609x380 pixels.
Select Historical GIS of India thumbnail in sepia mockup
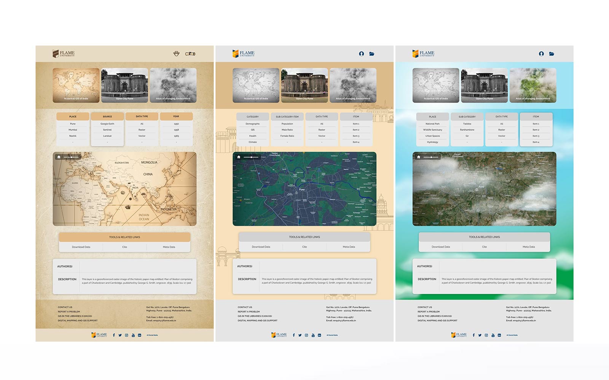pyautogui.click(x=76, y=85)
